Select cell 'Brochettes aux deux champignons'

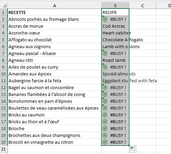tap(55, 135)
